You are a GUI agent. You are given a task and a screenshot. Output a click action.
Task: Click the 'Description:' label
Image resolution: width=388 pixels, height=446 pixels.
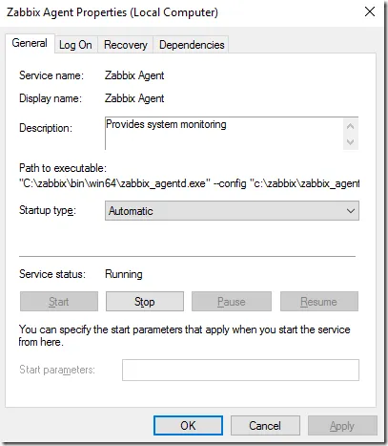46,128
